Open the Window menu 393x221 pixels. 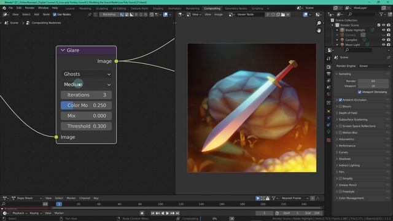[44, 8]
